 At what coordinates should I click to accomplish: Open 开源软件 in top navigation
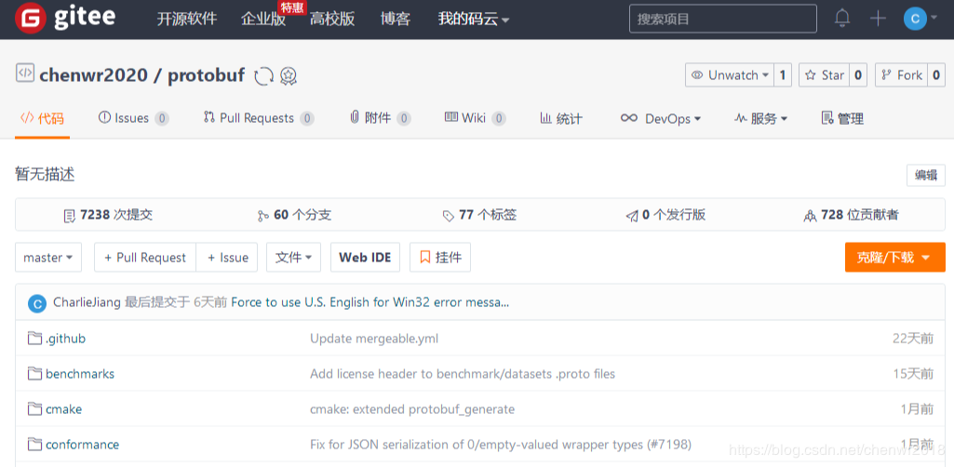pyautogui.click(x=187, y=20)
